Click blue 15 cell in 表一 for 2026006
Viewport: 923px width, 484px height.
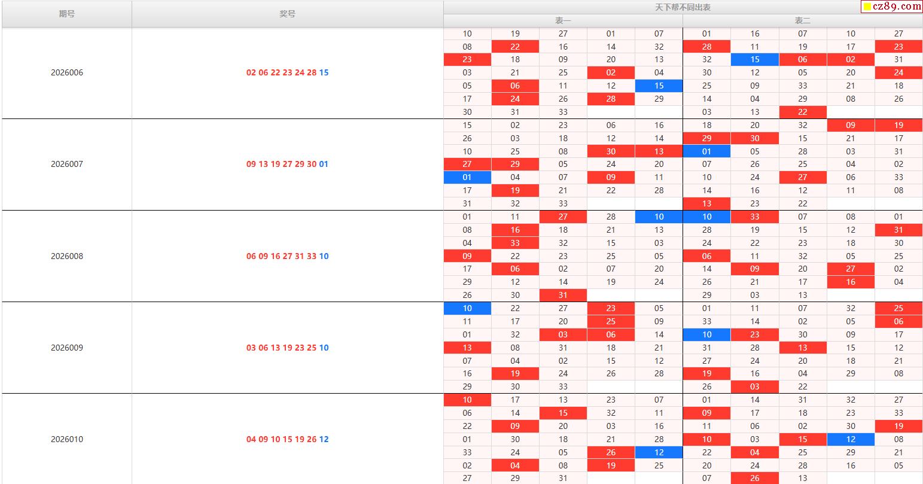(659, 86)
